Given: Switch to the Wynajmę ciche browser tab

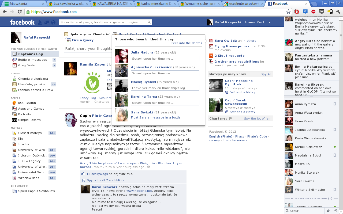Looking at the screenshot, I should click(199, 4).
